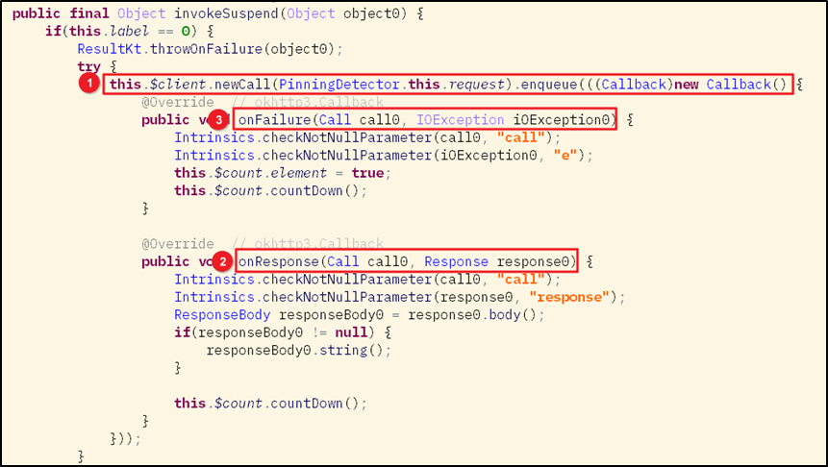This screenshot has width=828, height=467.
Task: Click the newCall method name
Action: pyautogui.click(x=242, y=85)
